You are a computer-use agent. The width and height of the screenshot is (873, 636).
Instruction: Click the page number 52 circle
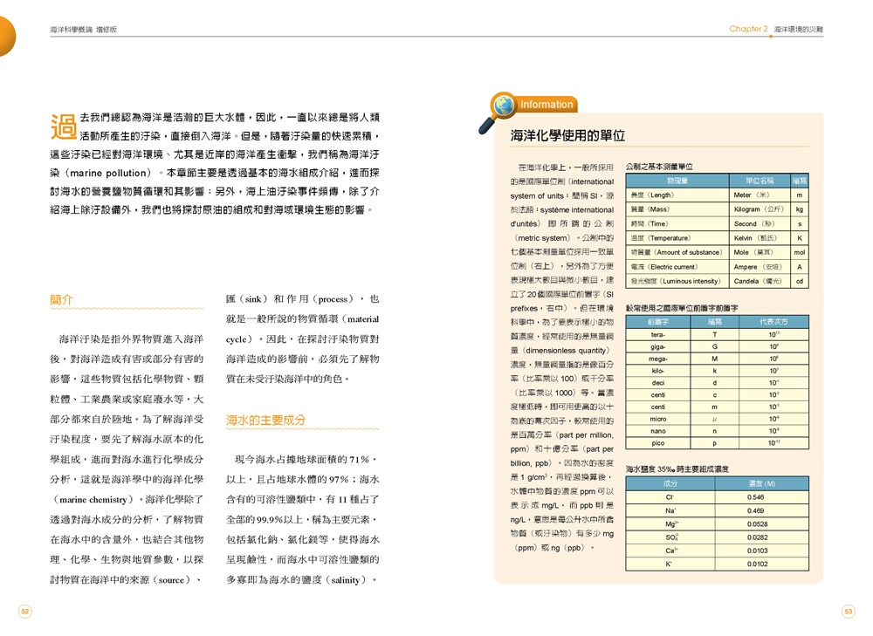(25, 612)
